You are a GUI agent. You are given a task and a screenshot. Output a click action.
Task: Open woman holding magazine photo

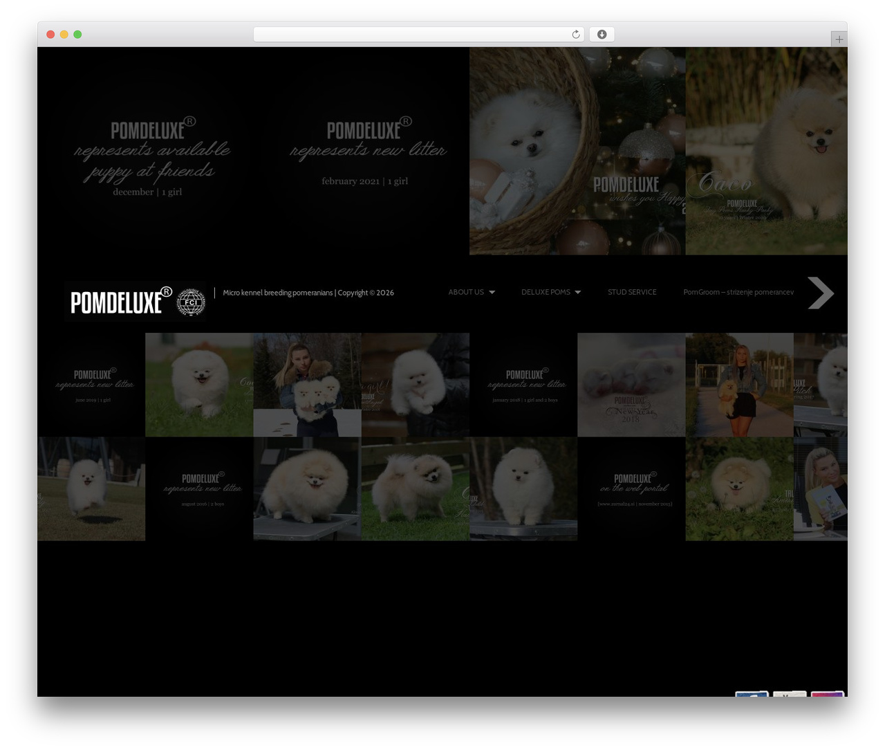pos(821,488)
